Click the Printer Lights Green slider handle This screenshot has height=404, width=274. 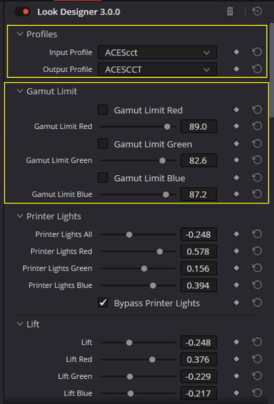pyautogui.click(x=144, y=269)
